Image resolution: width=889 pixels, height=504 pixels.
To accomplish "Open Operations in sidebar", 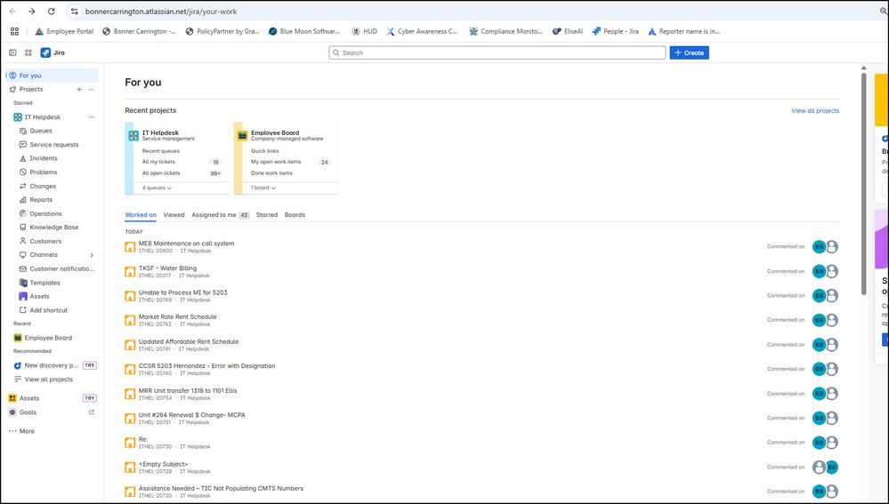I will click(45, 214).
